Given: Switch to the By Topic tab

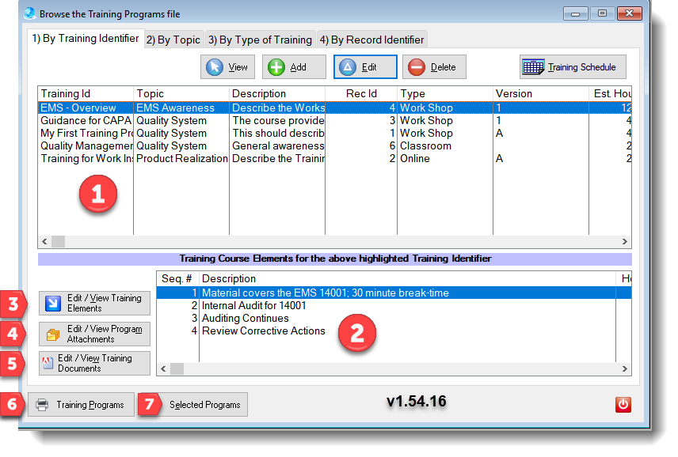Looking at the screenshot, I should [x=173, y=40].
